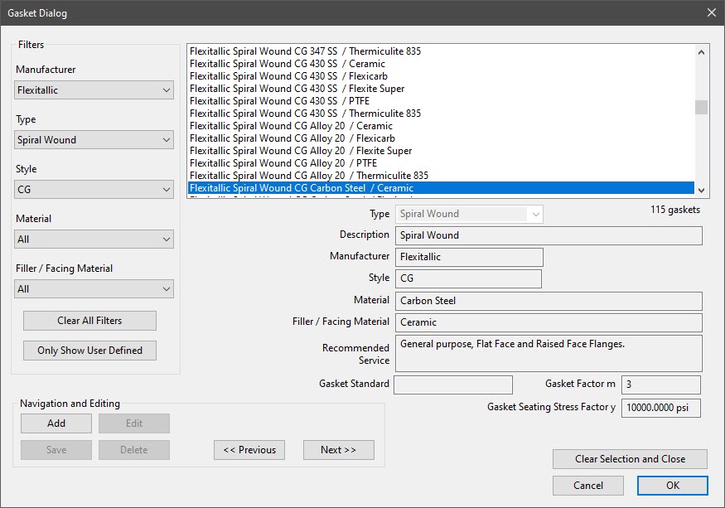Click Filler / Facing Material field containing Ceramic
725x508 pixels.
pyautogui.click(x=549, y=322)
